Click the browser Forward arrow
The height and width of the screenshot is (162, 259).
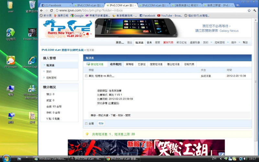coord(47,10)
